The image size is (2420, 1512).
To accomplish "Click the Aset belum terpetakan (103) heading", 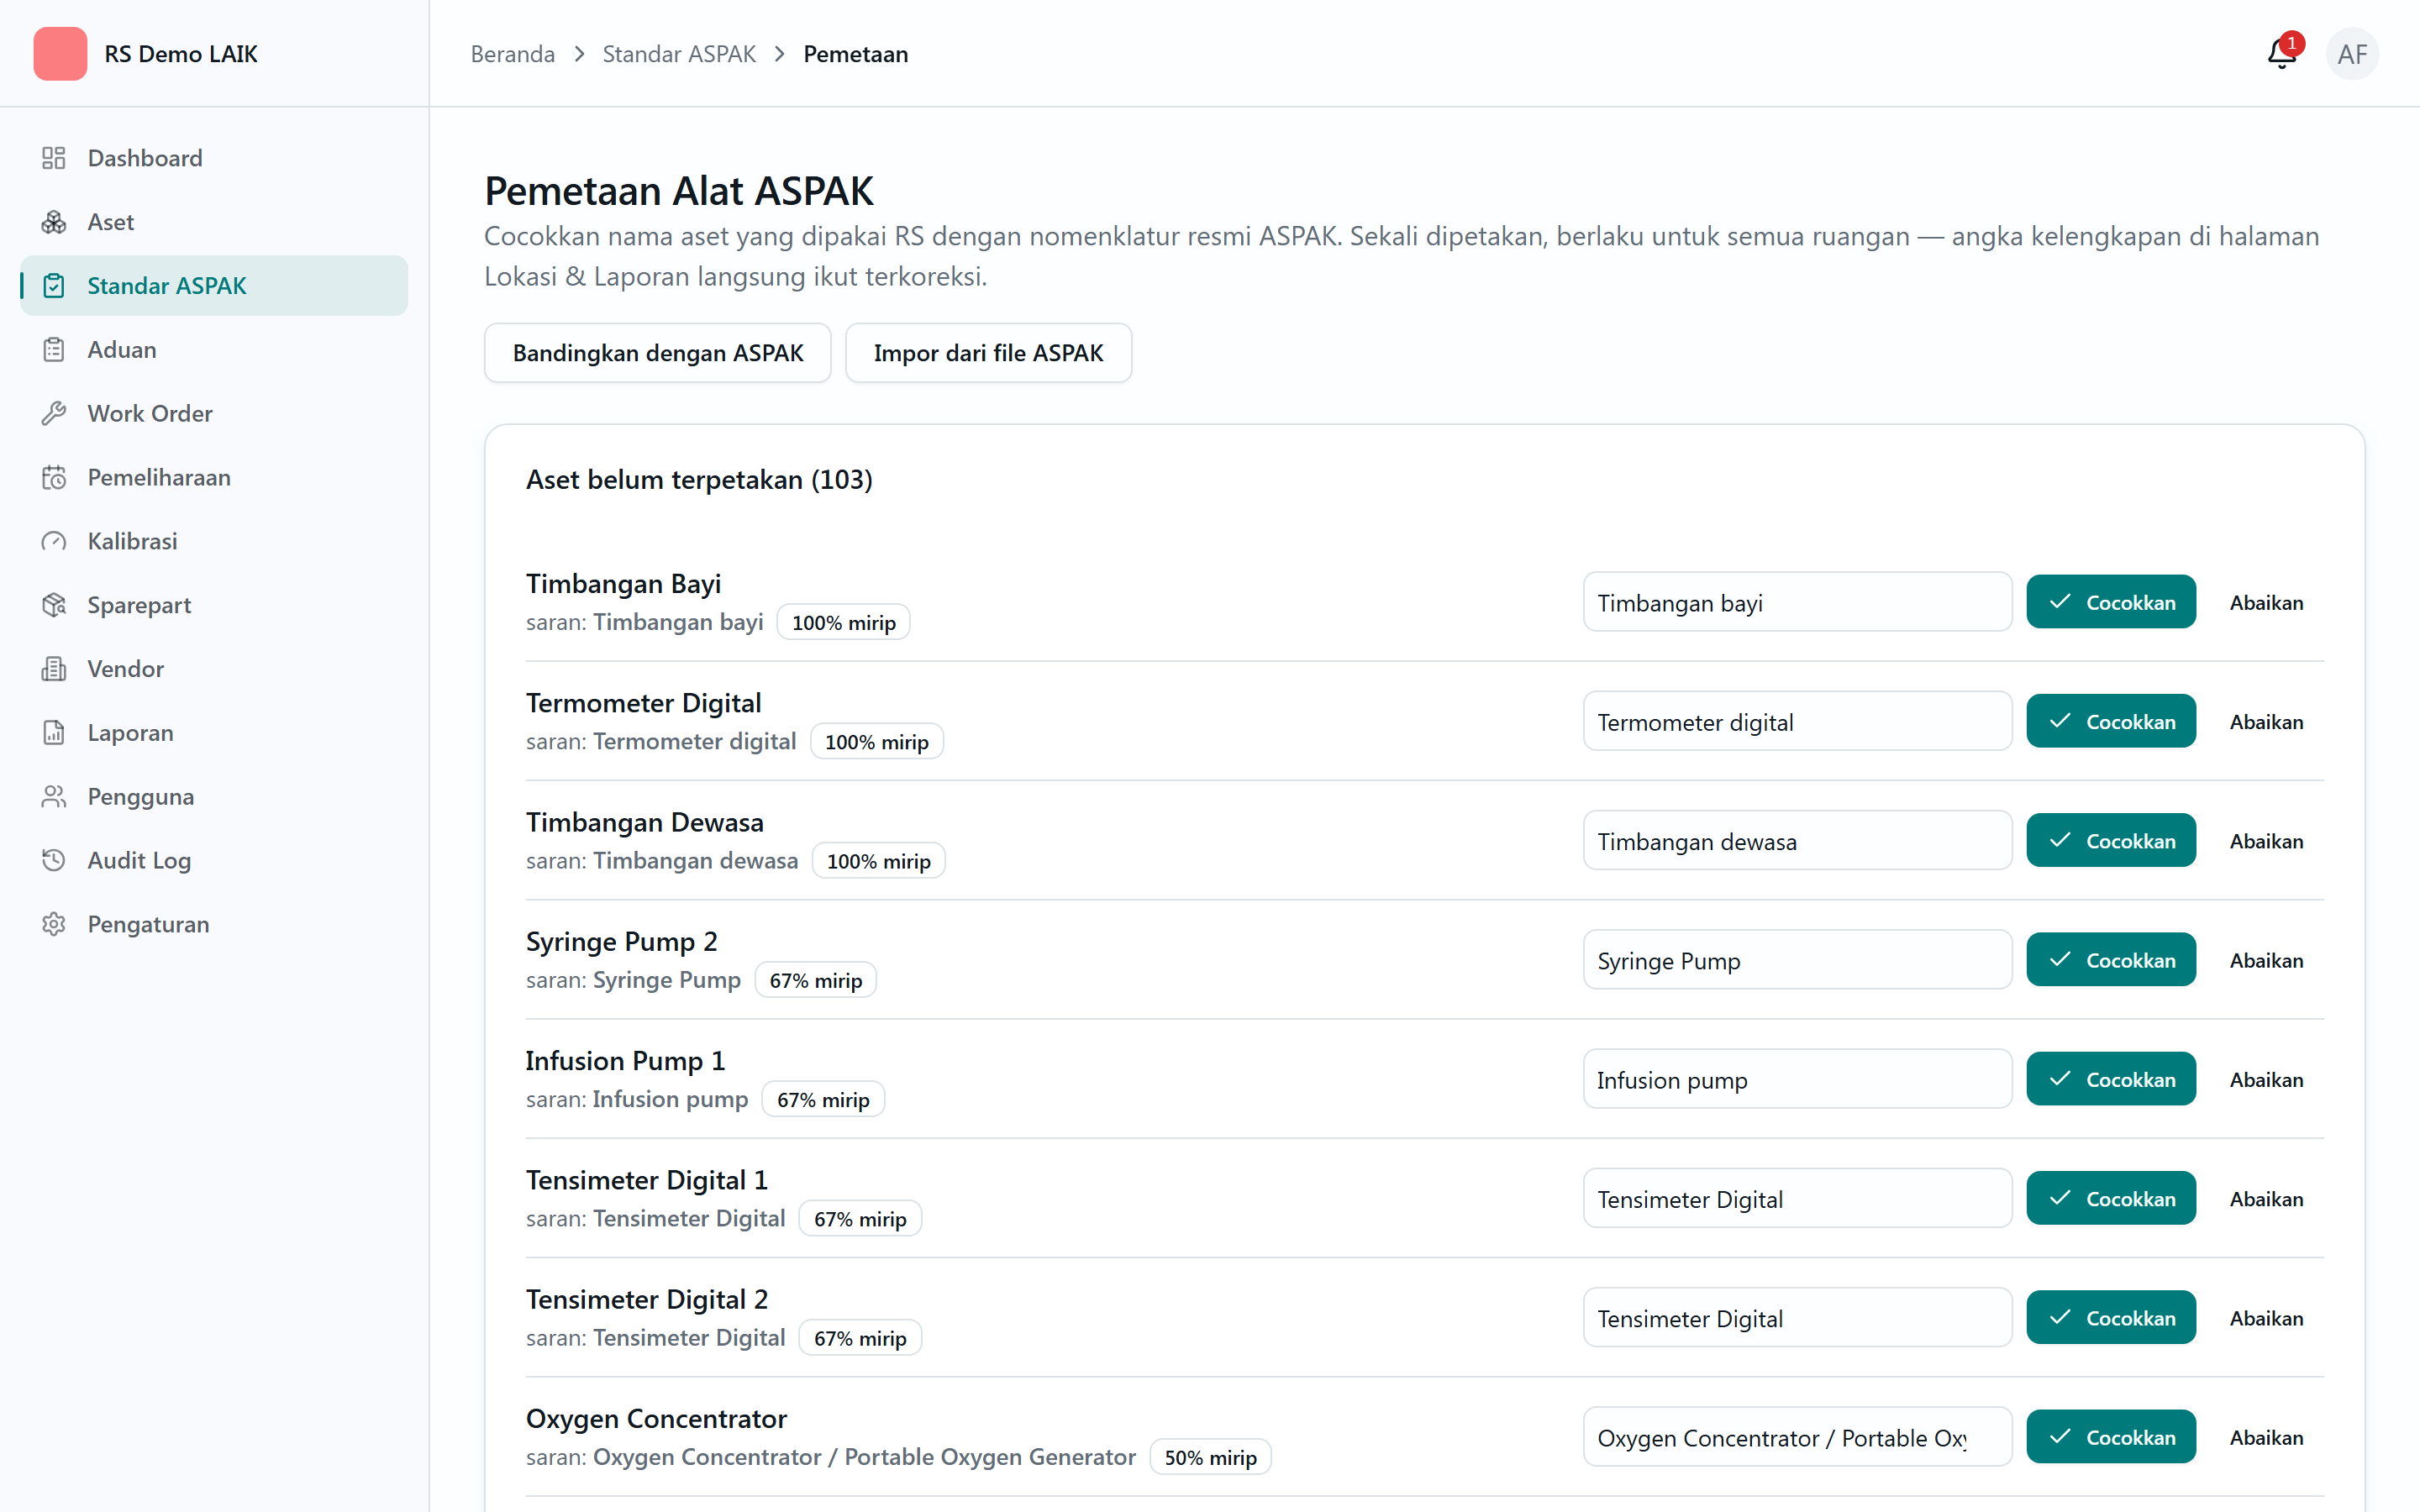I will click(699, 480).
